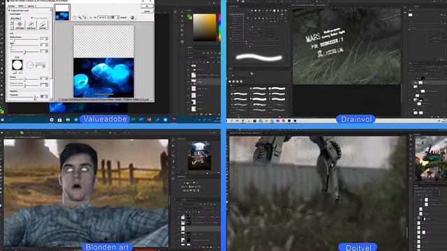Click the new brush icon above the Drainvol brush list
This screenshot has width=447, height=251.
[x=251, y=74]
